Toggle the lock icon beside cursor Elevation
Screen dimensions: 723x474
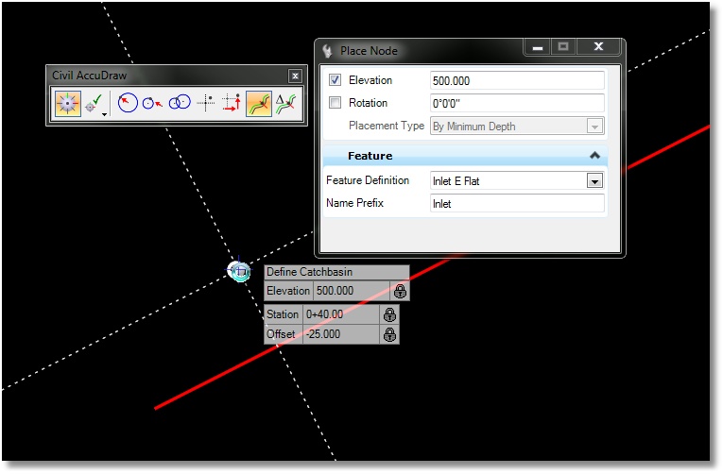[x=400, y=291]
